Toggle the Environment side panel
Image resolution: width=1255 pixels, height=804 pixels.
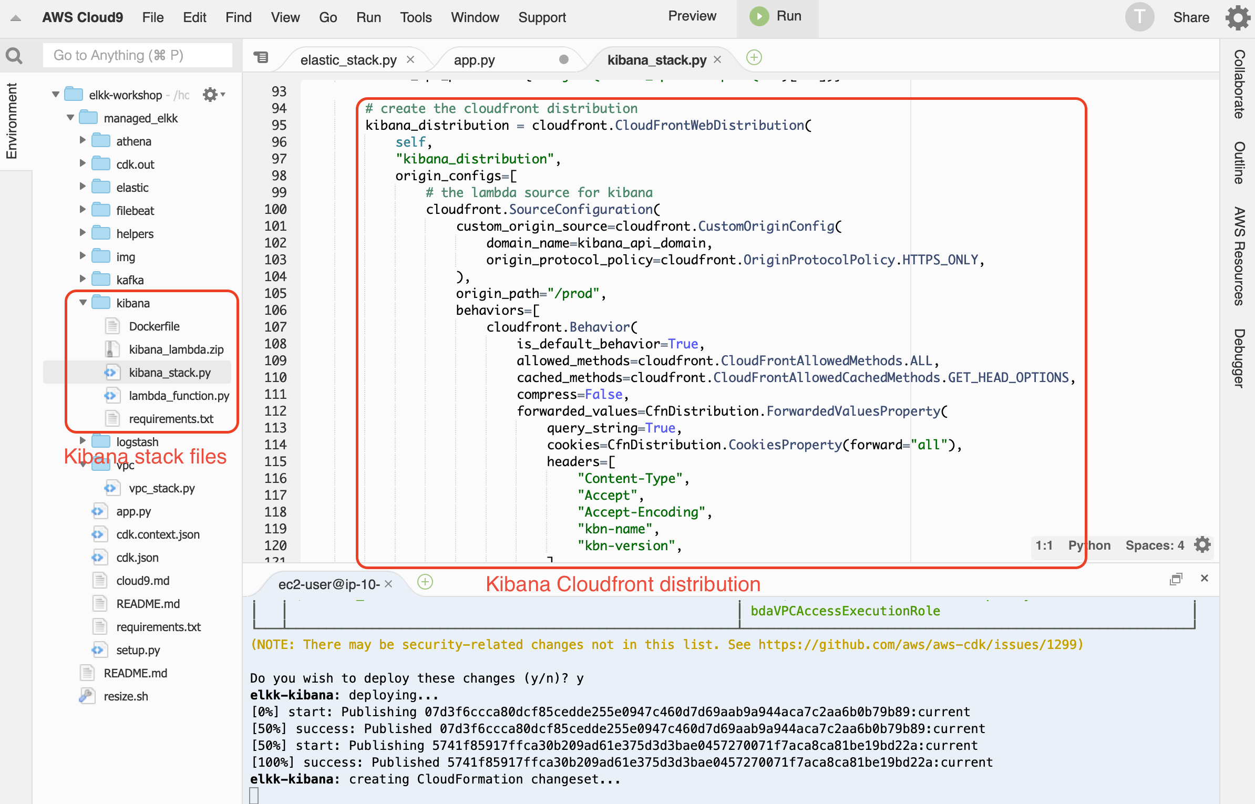[x=12, y=120]
